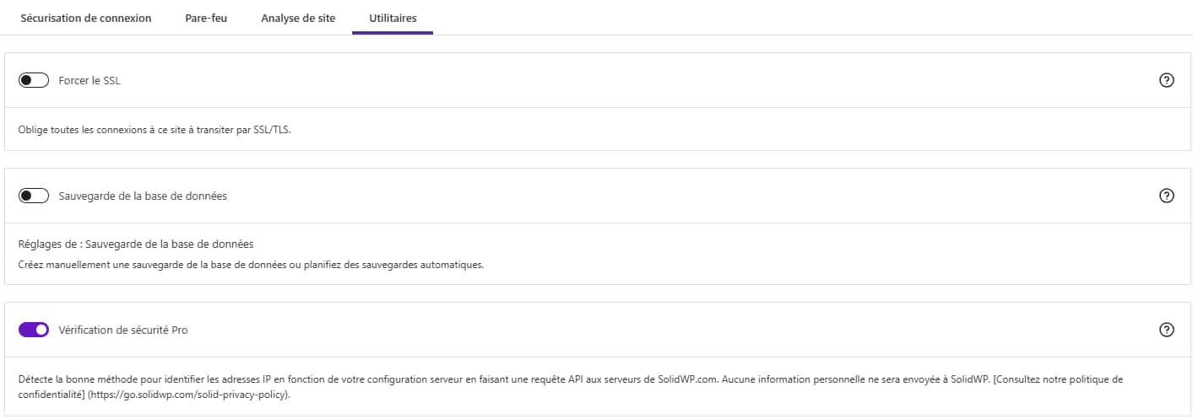This screenshot has width=1193, height=419.
Task: Click 'Consultez notre politique de confidentialité' text
Action: pos(1059,379)
